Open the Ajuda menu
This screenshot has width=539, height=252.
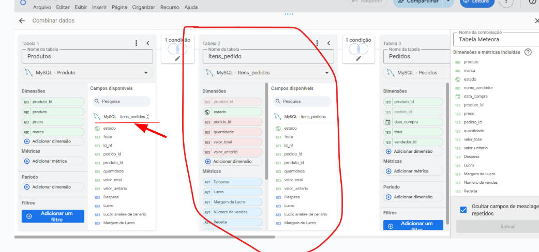191,7
